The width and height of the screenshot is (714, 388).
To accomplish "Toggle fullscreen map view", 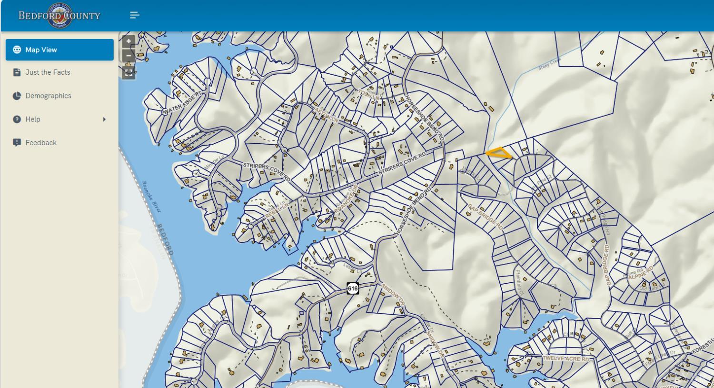I will coord(129,73).
